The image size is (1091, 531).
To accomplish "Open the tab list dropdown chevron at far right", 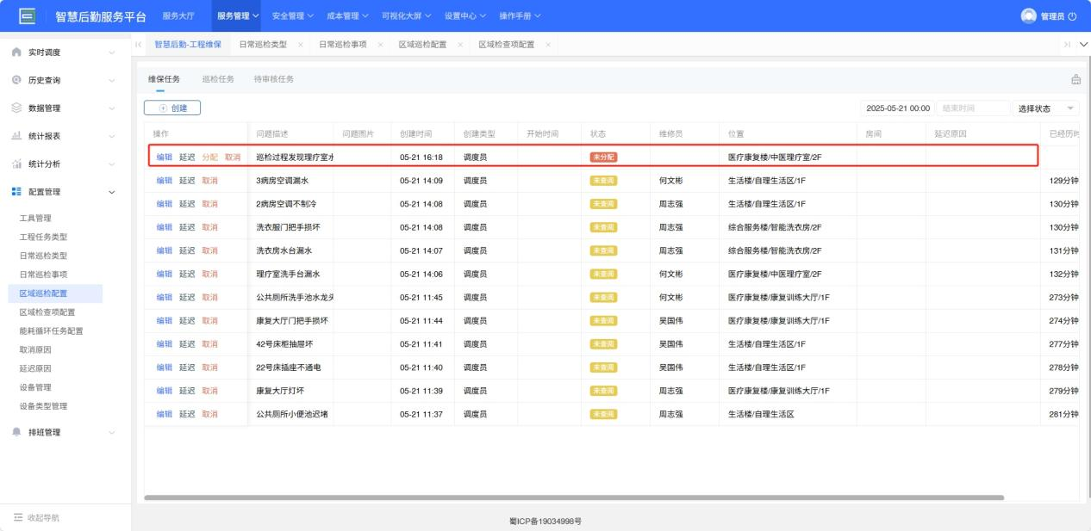I will [x=1083, y=44].
